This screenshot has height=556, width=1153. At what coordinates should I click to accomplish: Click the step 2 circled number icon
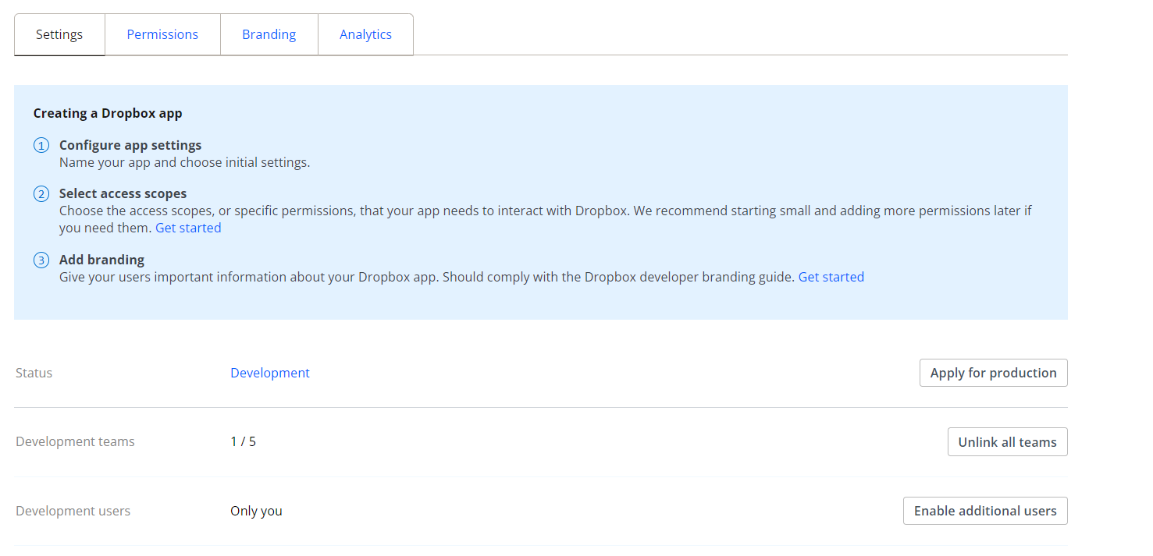(x=41, y=194)
